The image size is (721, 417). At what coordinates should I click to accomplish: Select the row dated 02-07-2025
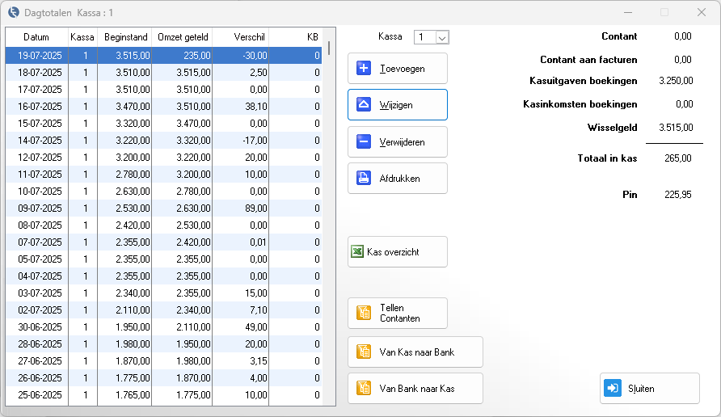tap(164, 310)
